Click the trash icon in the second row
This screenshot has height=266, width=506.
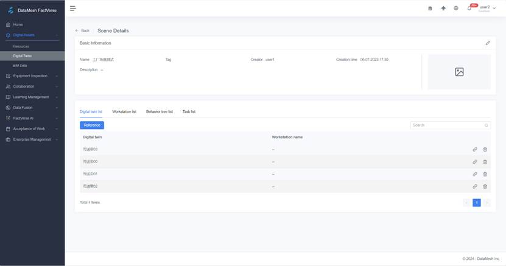coord(485,162)
